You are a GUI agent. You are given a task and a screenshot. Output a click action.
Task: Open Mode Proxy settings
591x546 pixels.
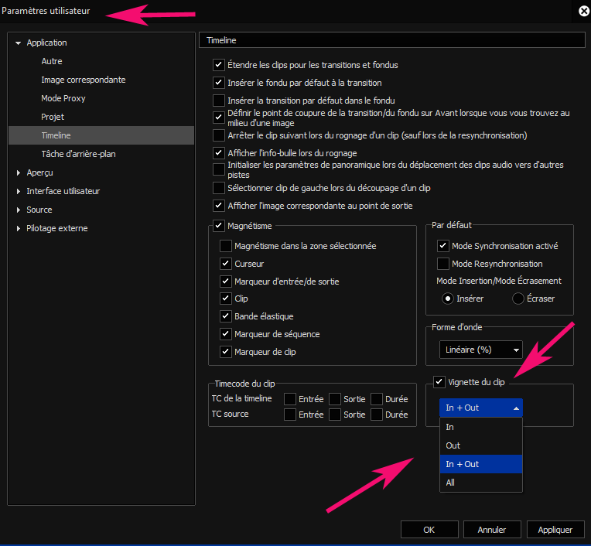tap(63, 98)
